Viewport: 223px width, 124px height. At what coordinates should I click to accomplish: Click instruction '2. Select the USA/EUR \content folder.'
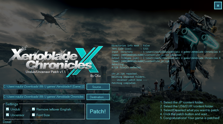[187, 106]
